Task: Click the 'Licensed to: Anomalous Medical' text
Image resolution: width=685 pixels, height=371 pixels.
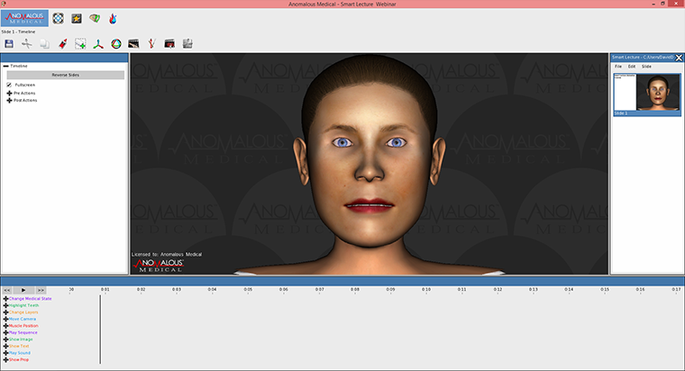Action: [x=167, y=255]
